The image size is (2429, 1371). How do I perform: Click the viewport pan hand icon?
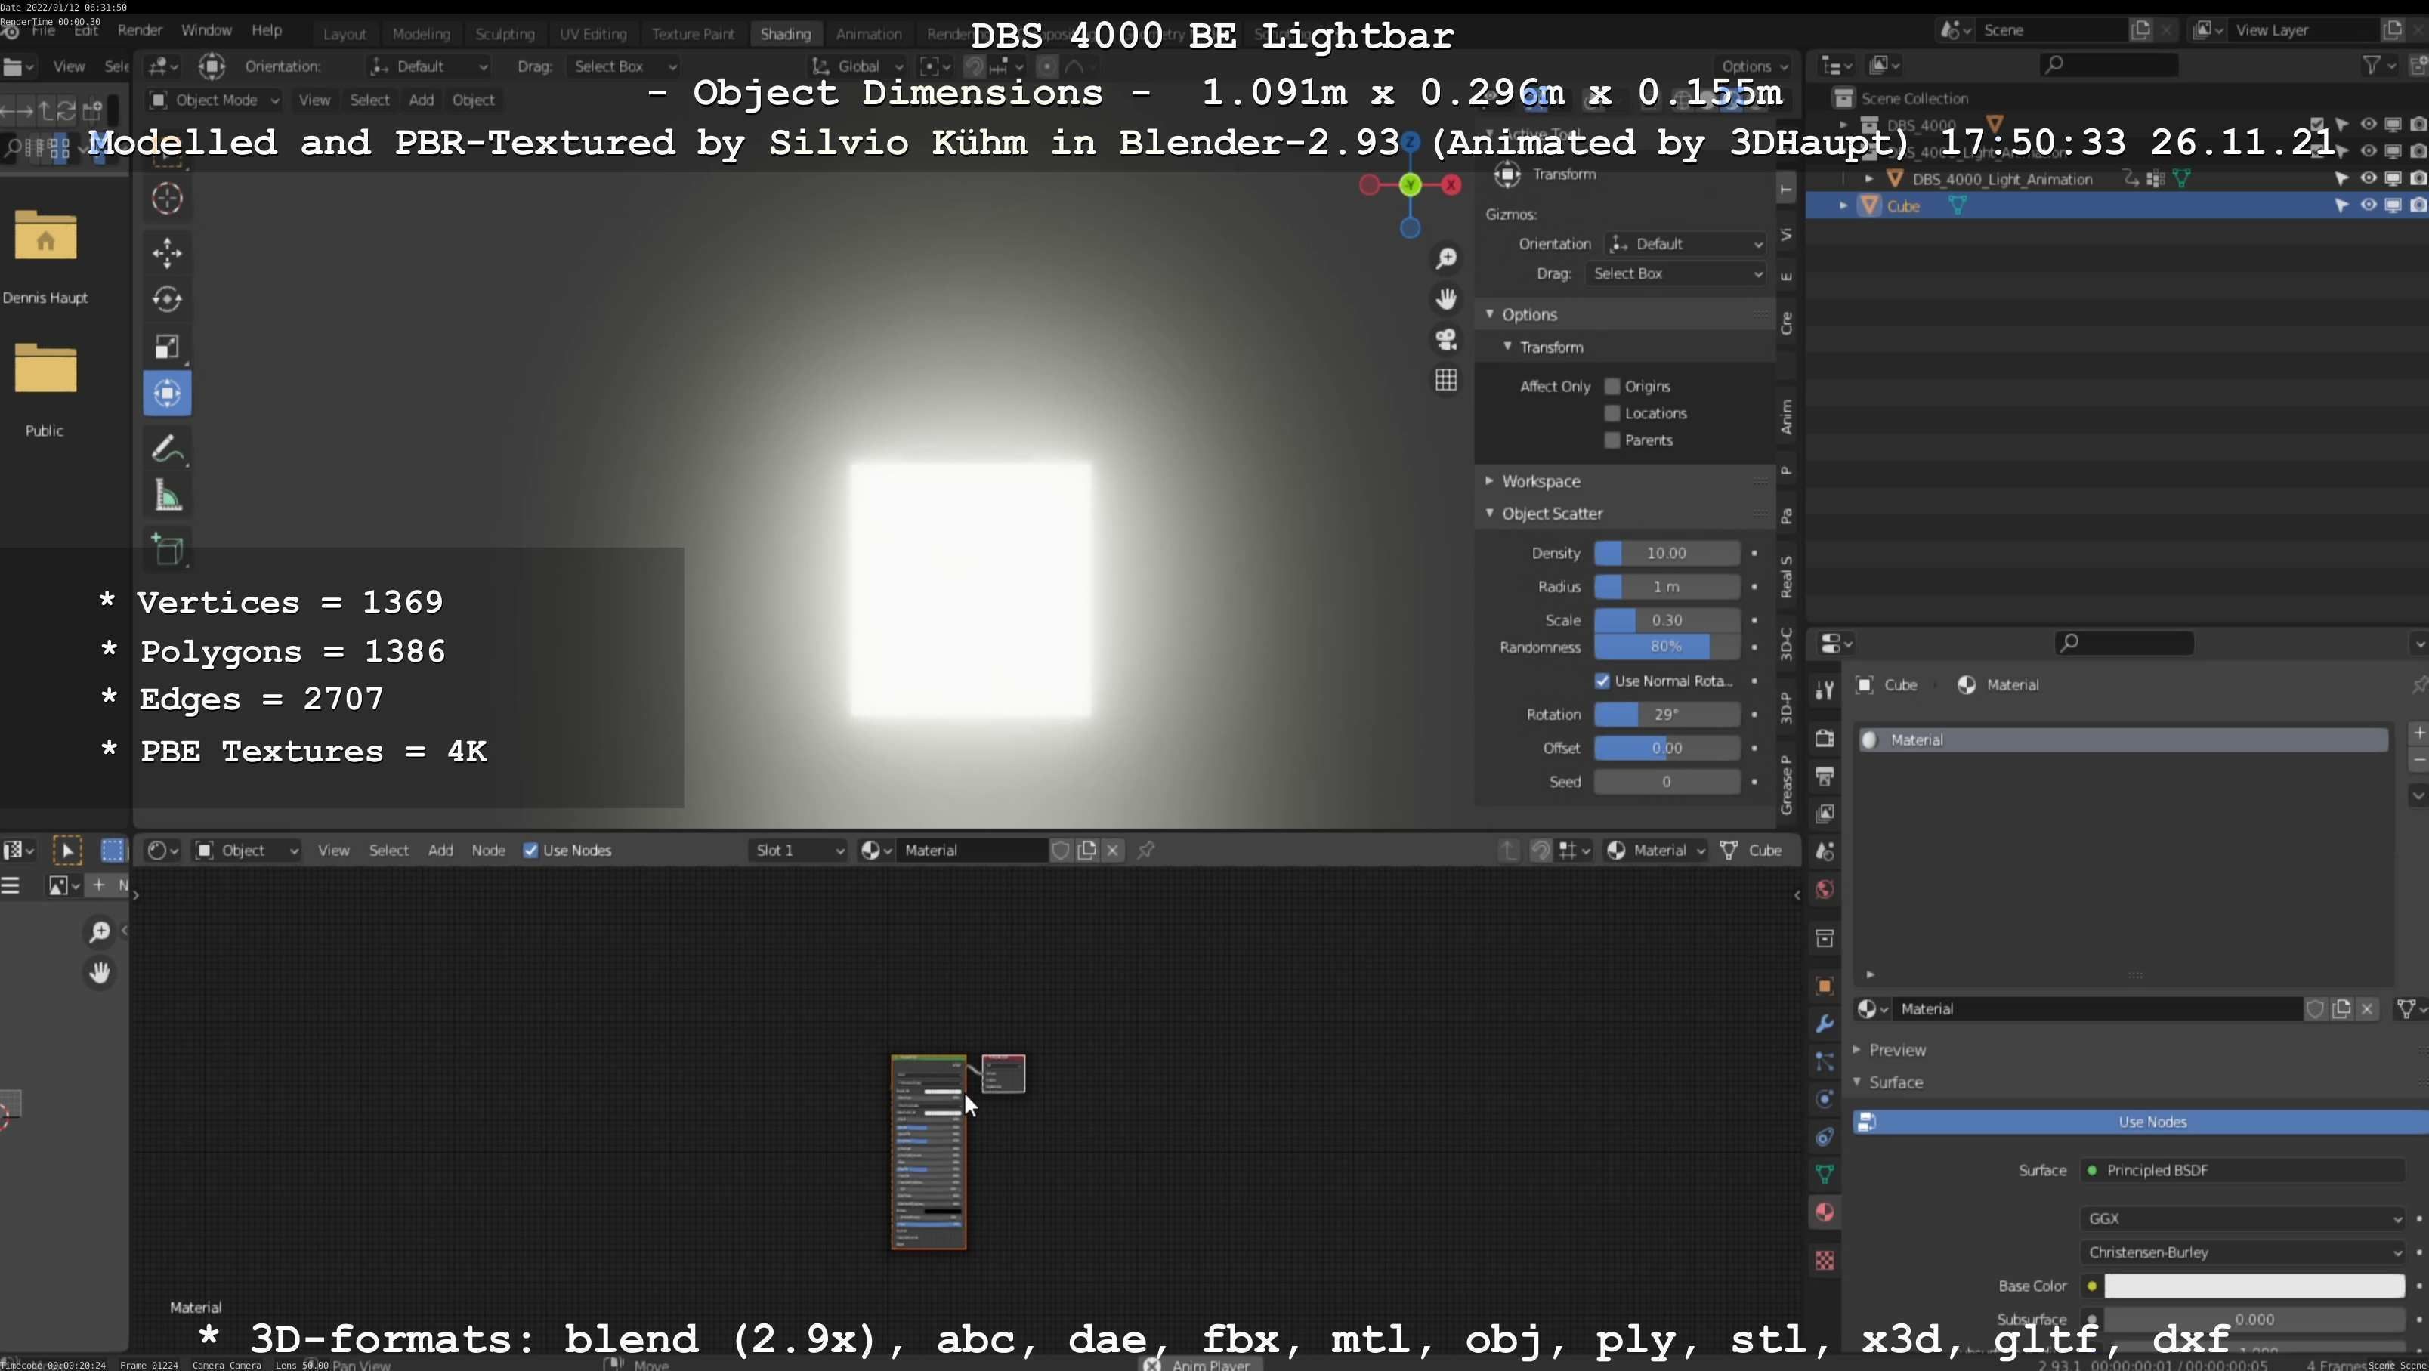point(1445,299)
